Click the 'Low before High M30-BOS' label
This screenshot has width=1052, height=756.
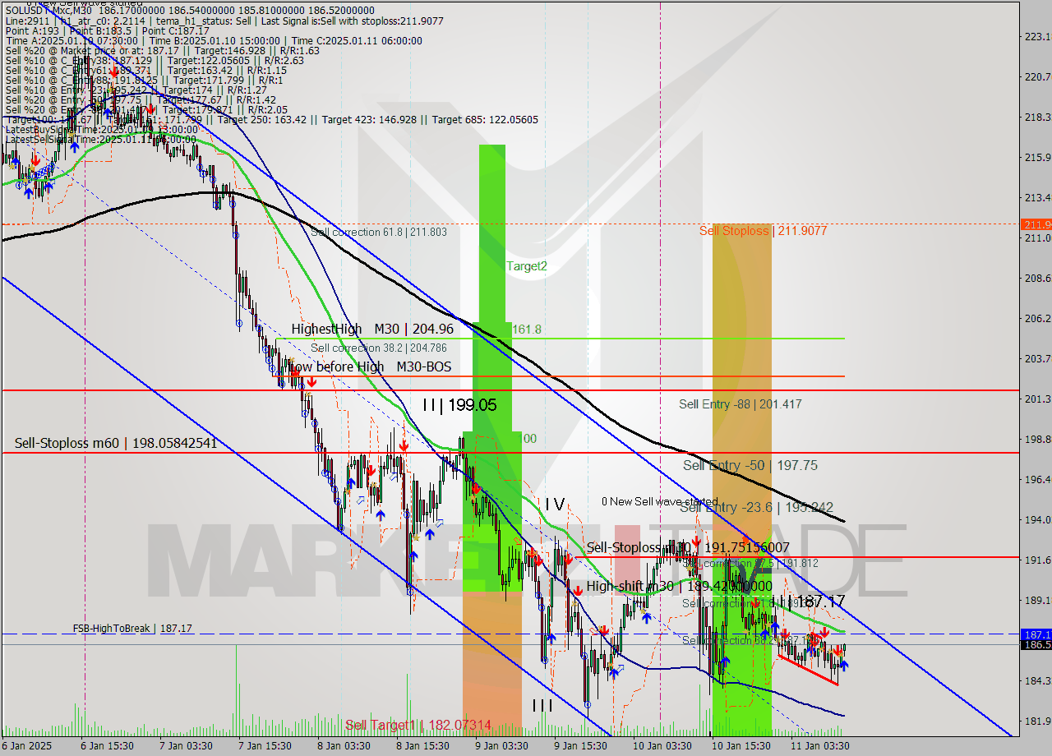371,366
